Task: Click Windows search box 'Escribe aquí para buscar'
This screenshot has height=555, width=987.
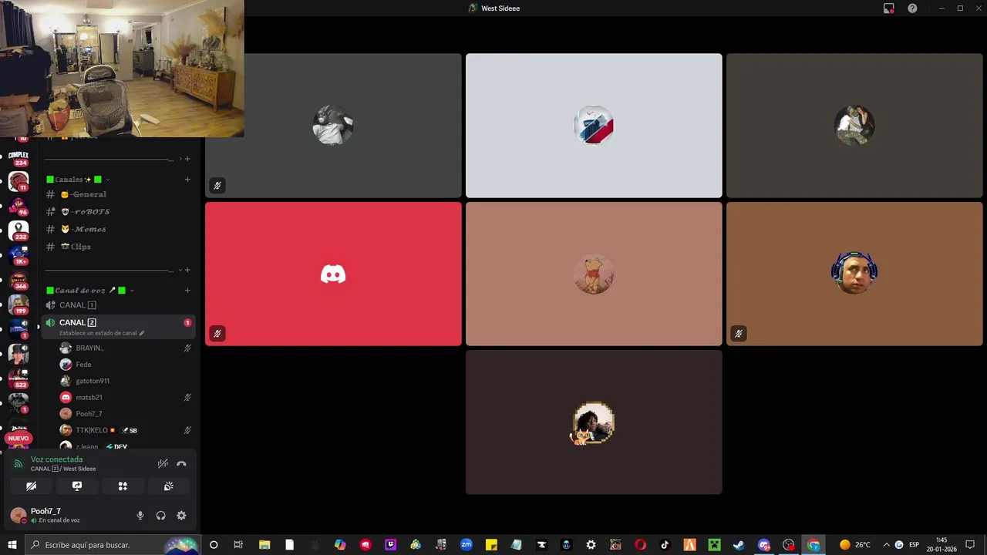Action: [x=113, y=545]
